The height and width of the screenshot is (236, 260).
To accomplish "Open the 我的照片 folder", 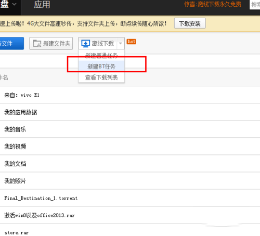I will [15, 181].
